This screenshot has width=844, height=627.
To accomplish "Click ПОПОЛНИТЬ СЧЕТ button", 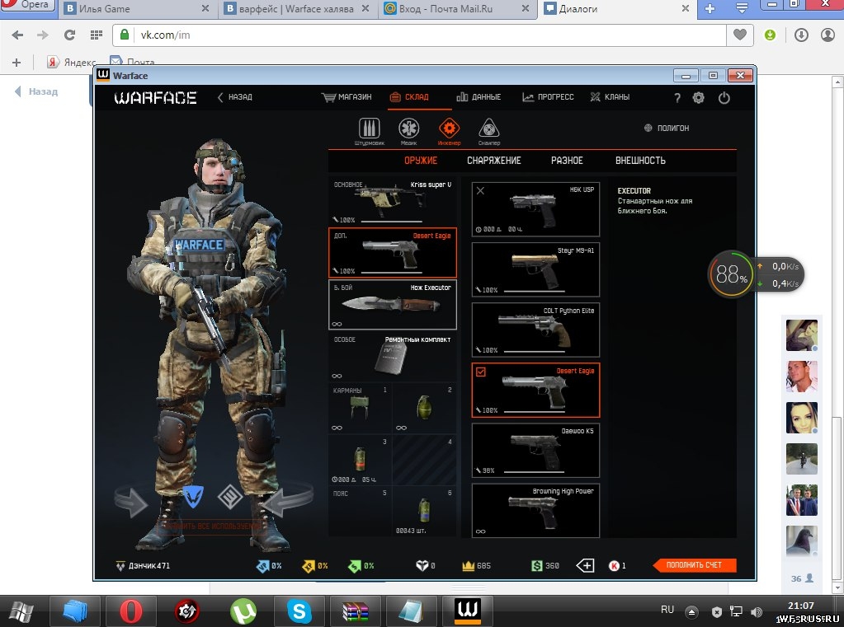I will coord(694,565).
